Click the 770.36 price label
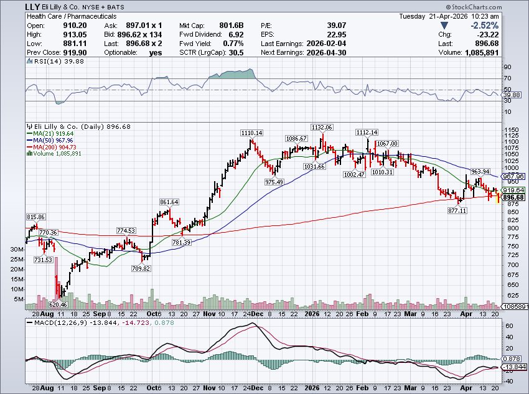Viewport: 529px width, 394px height. click(x=48, y=232)
